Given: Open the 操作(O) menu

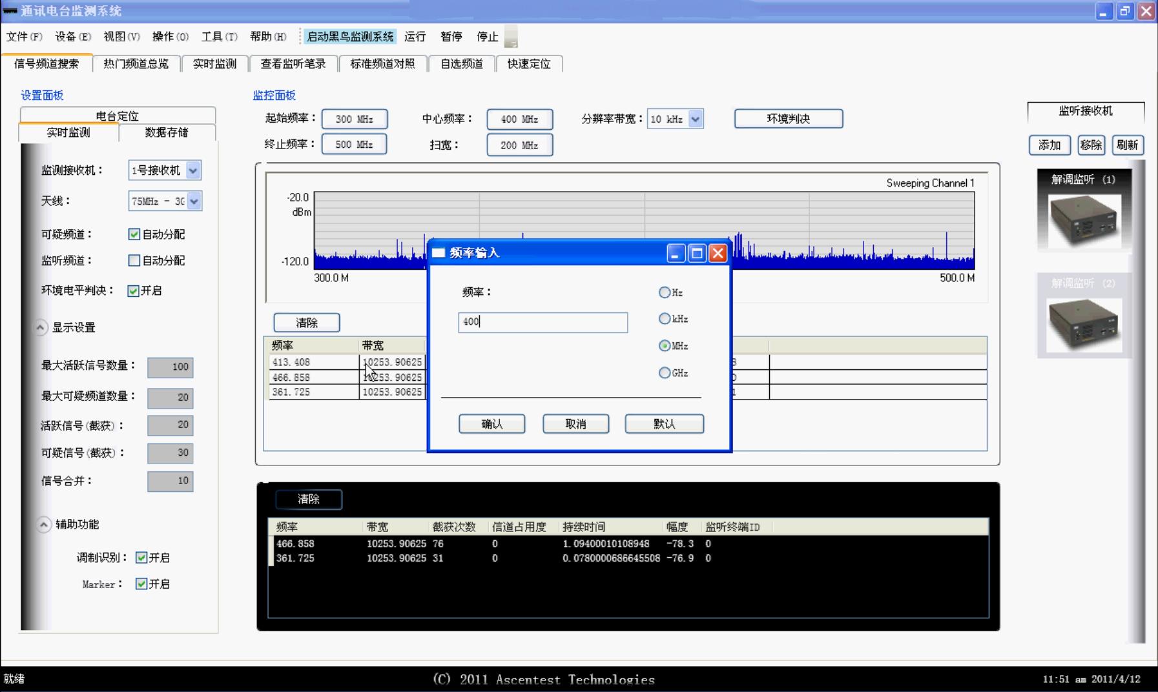Looking at the screenshot, I should [171, 37].
